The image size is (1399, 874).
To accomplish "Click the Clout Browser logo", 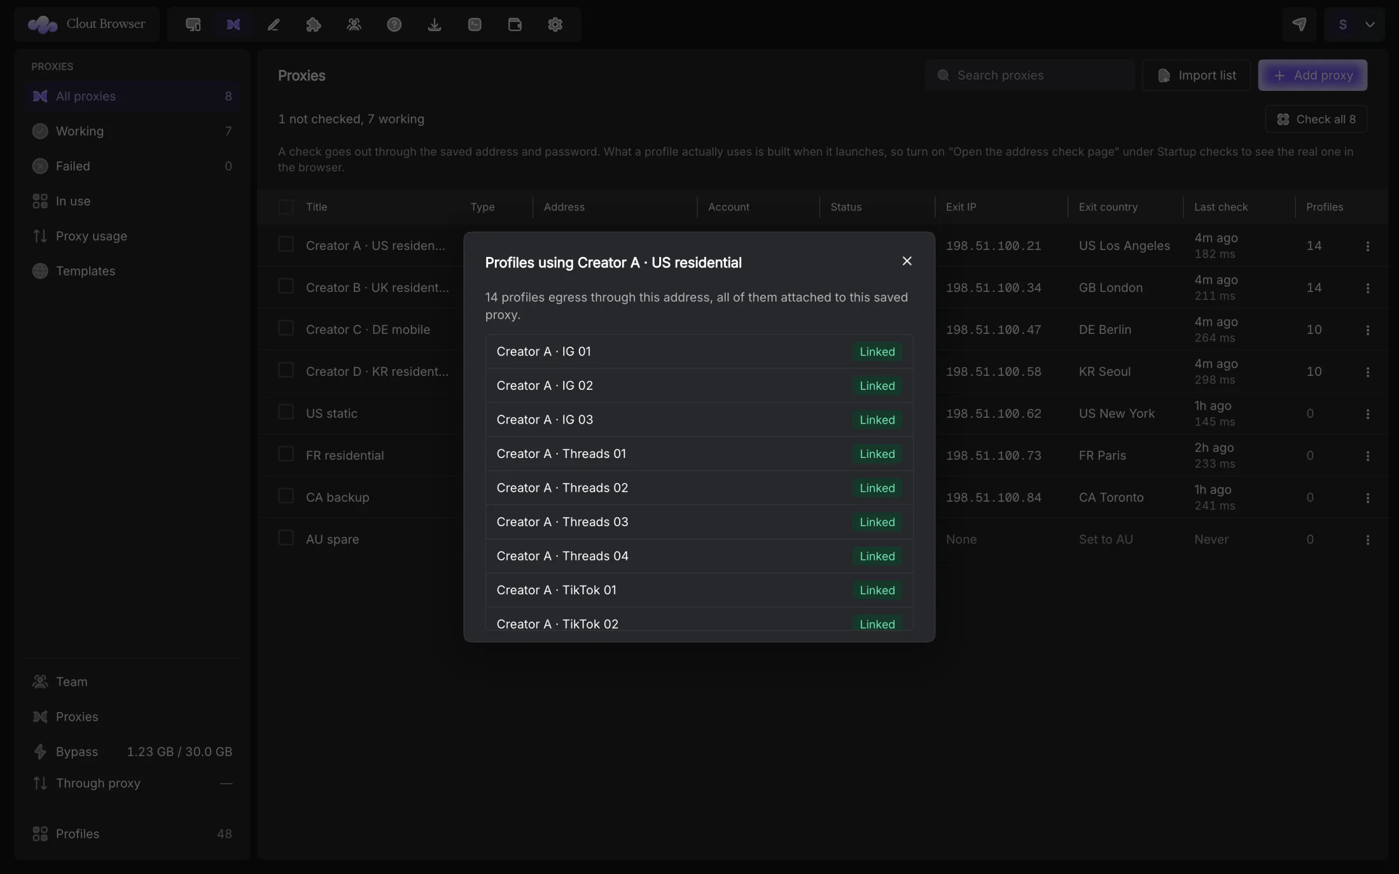I will click(x=87, y=24).
